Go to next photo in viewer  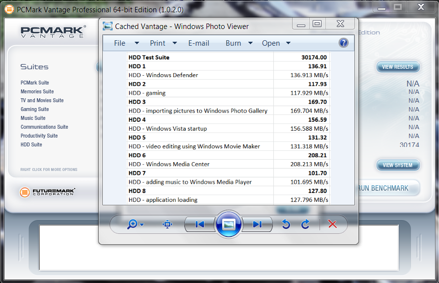(257, 224)
